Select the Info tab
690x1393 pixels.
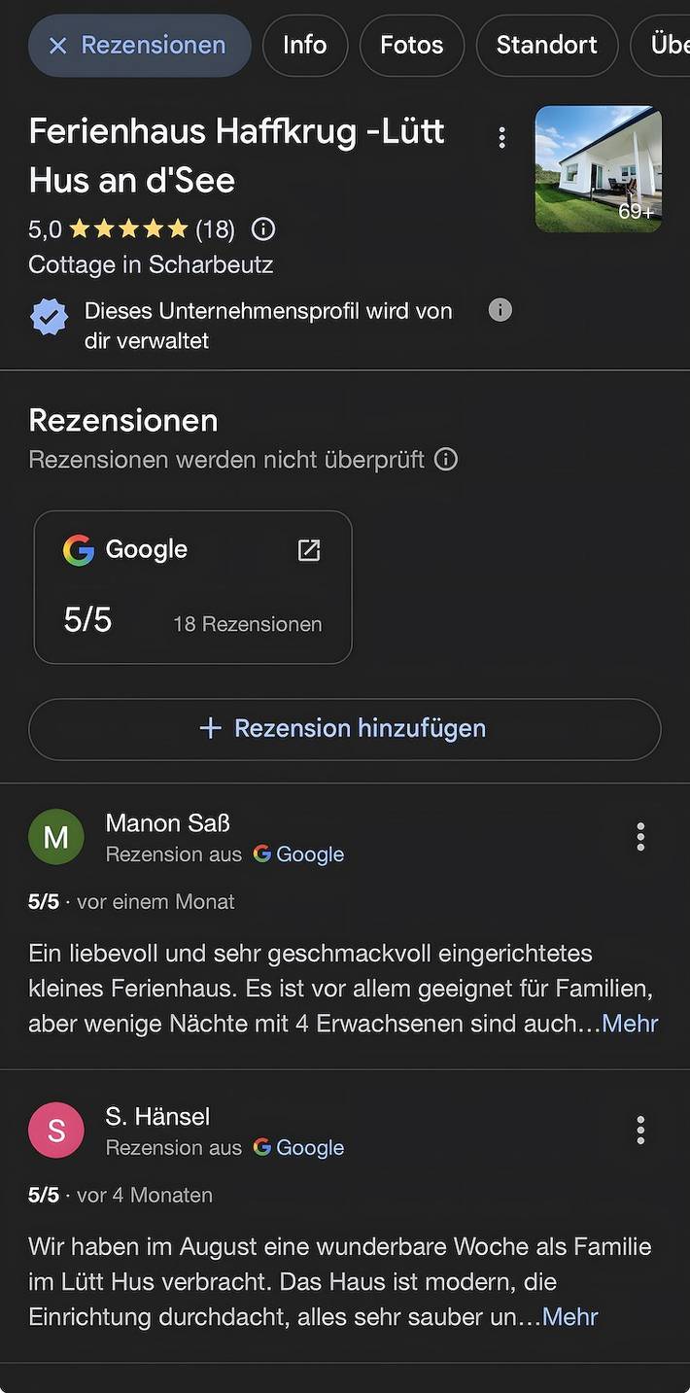(x=304, y=45)
